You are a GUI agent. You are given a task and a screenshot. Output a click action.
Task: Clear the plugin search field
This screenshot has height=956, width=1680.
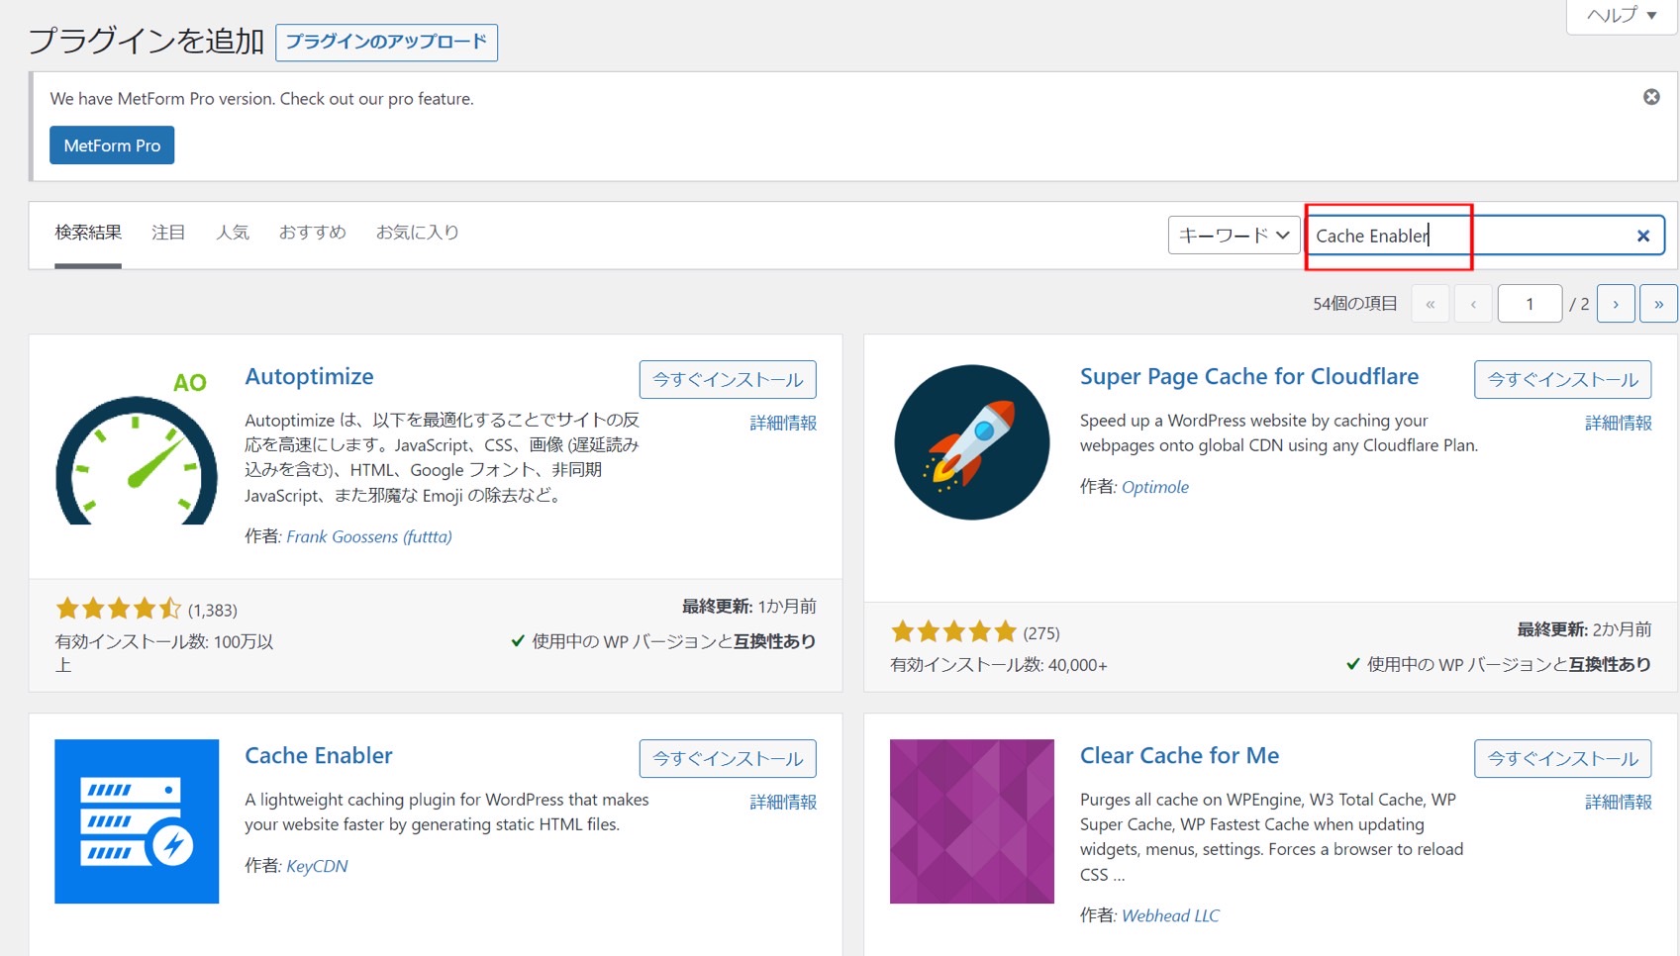1643,236
